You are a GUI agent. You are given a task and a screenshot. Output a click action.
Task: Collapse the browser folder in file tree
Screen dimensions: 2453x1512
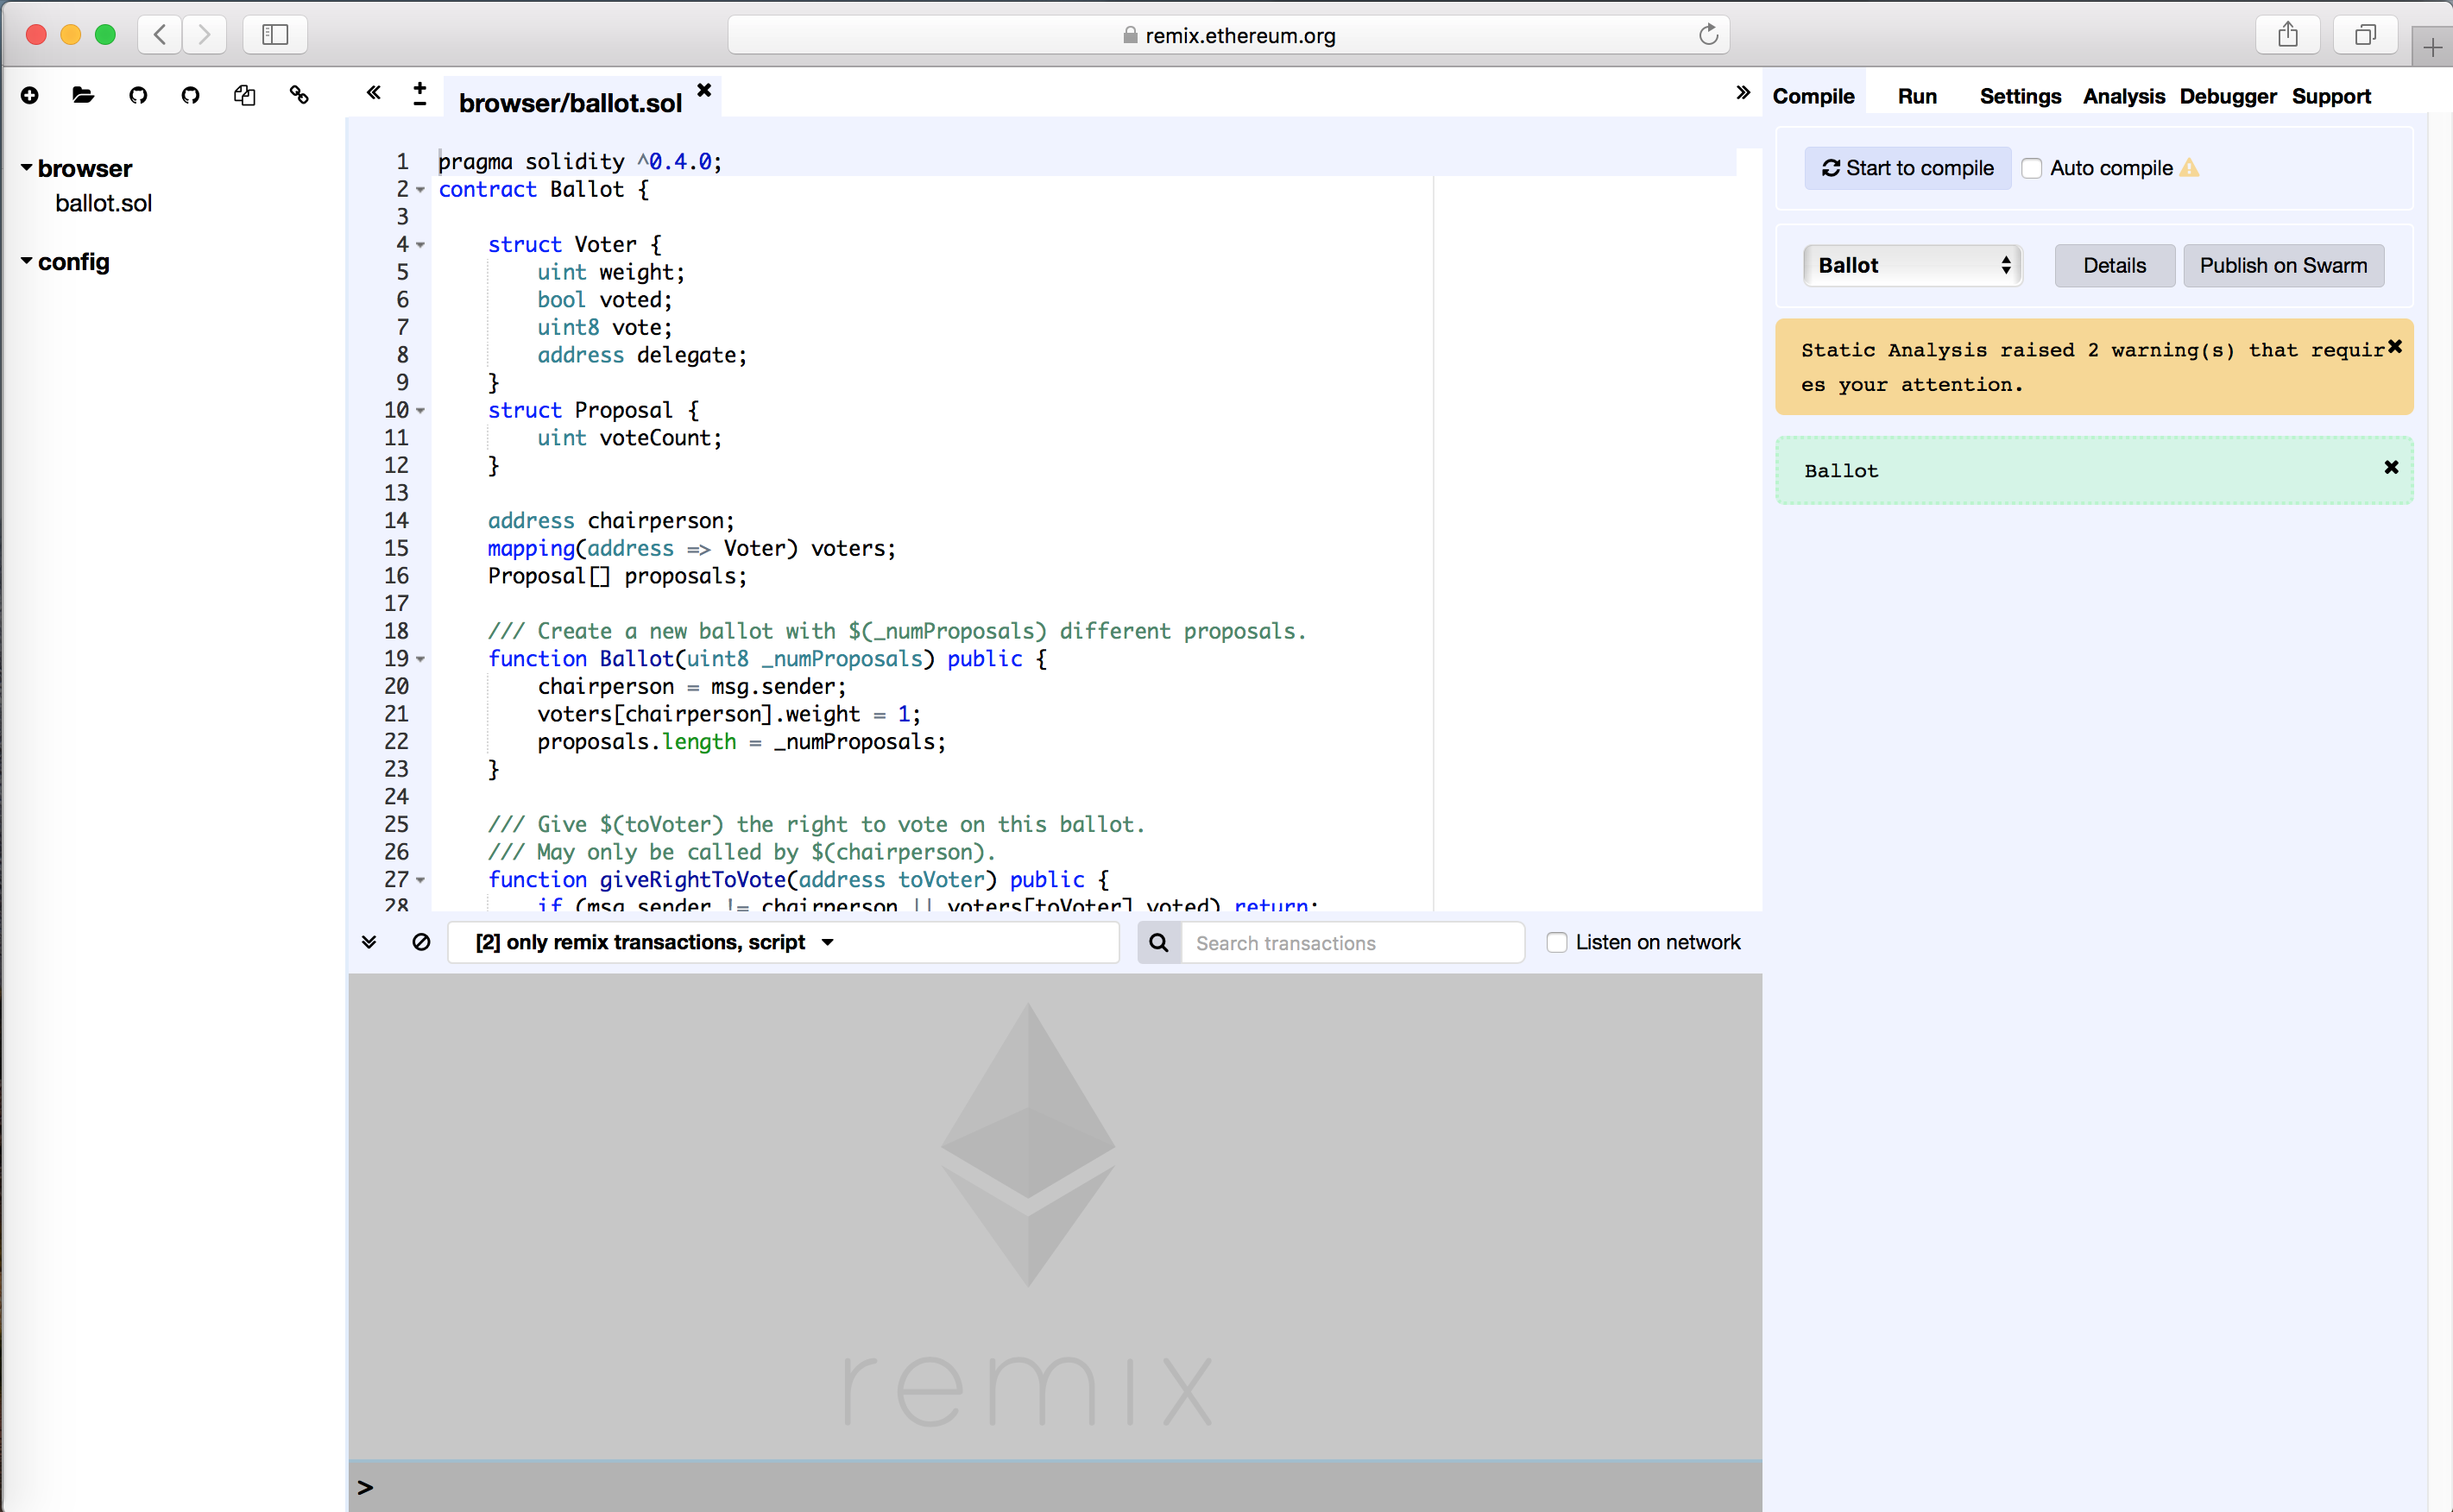pyautogui.click(x=27, y=167)
